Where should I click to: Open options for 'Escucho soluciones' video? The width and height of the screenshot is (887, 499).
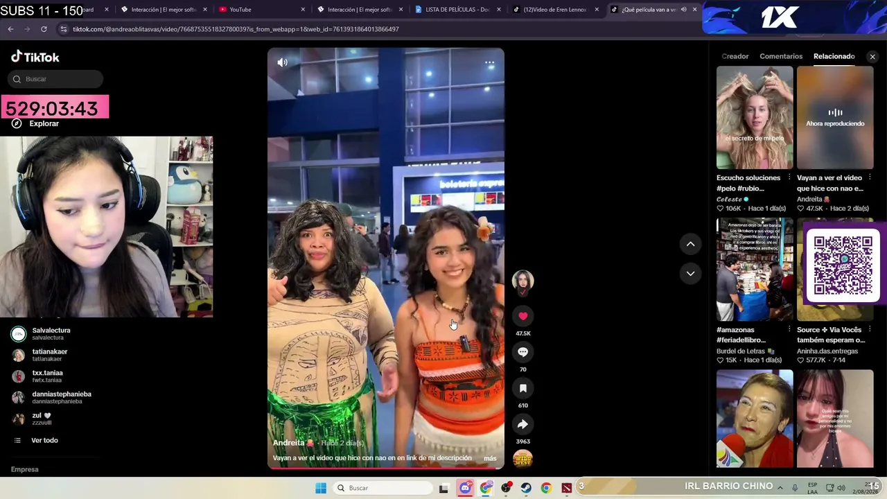789,177
